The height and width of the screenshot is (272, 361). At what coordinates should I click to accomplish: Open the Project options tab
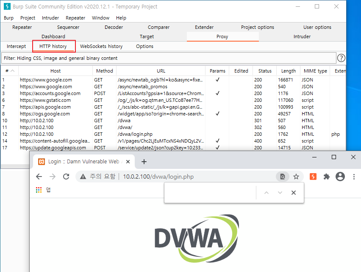coord(257,27)
